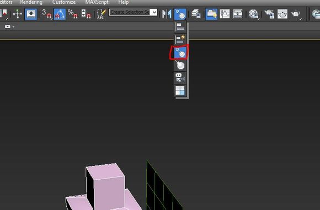Toggle Percent Snap button
This screenshot has height=210, width=320.
point(73,14)
